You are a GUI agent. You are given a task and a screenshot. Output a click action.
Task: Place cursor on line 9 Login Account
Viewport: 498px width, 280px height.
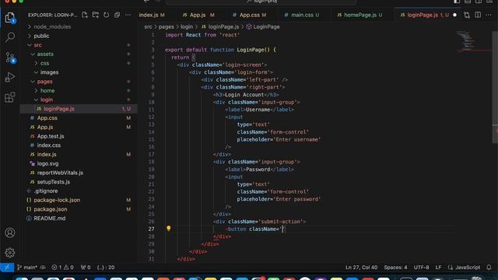click(x=244, y=95)
